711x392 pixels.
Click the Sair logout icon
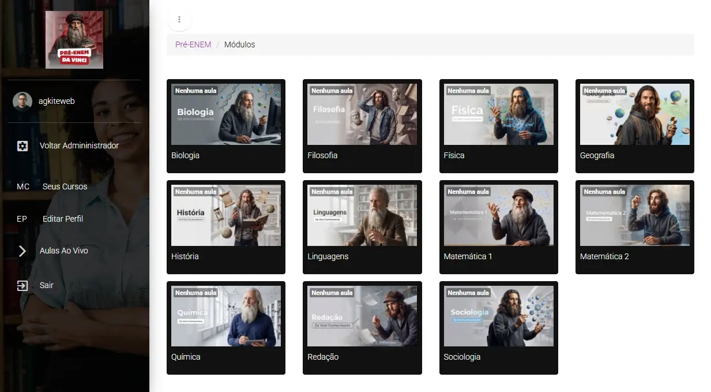22,285
